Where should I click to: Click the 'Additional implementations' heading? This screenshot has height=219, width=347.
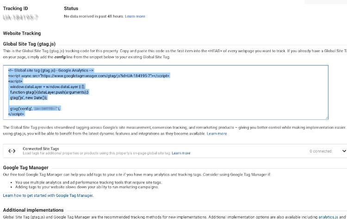point(33,210)
